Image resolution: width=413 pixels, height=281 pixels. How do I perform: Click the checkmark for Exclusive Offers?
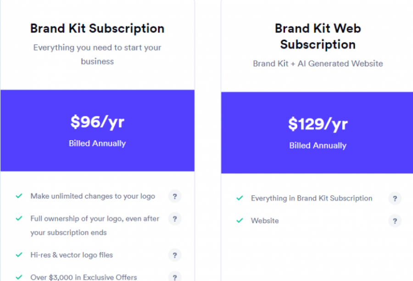18,277
